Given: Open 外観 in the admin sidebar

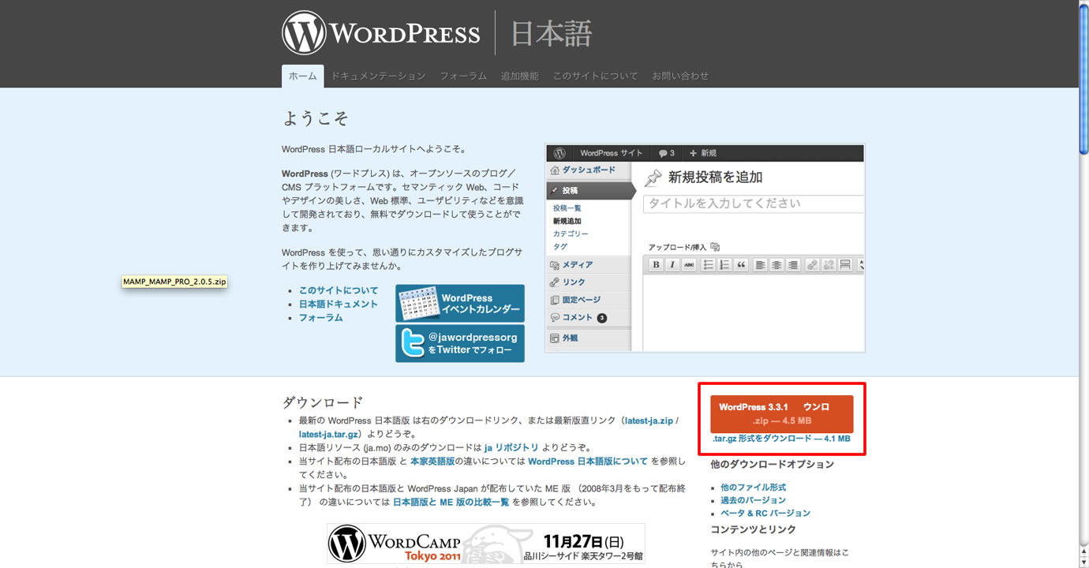Looking at the screenshot, I should point(588,338).
